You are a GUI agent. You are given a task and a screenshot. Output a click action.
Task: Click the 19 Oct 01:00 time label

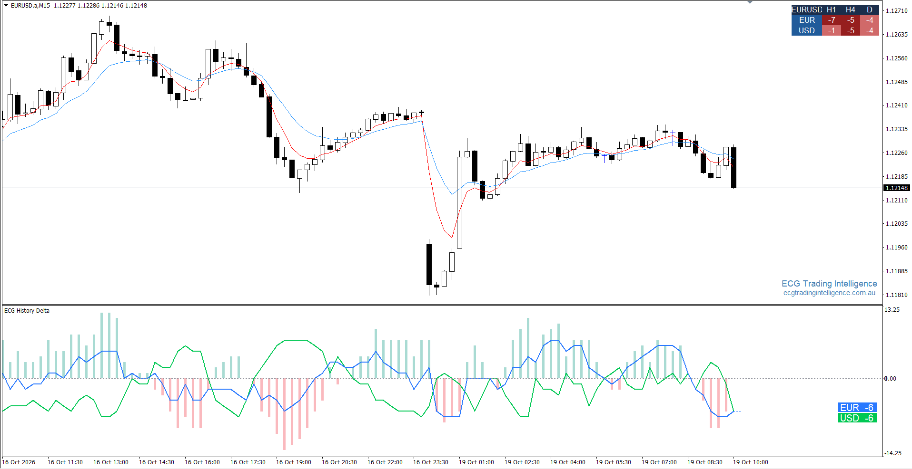[x=476, y=462]
